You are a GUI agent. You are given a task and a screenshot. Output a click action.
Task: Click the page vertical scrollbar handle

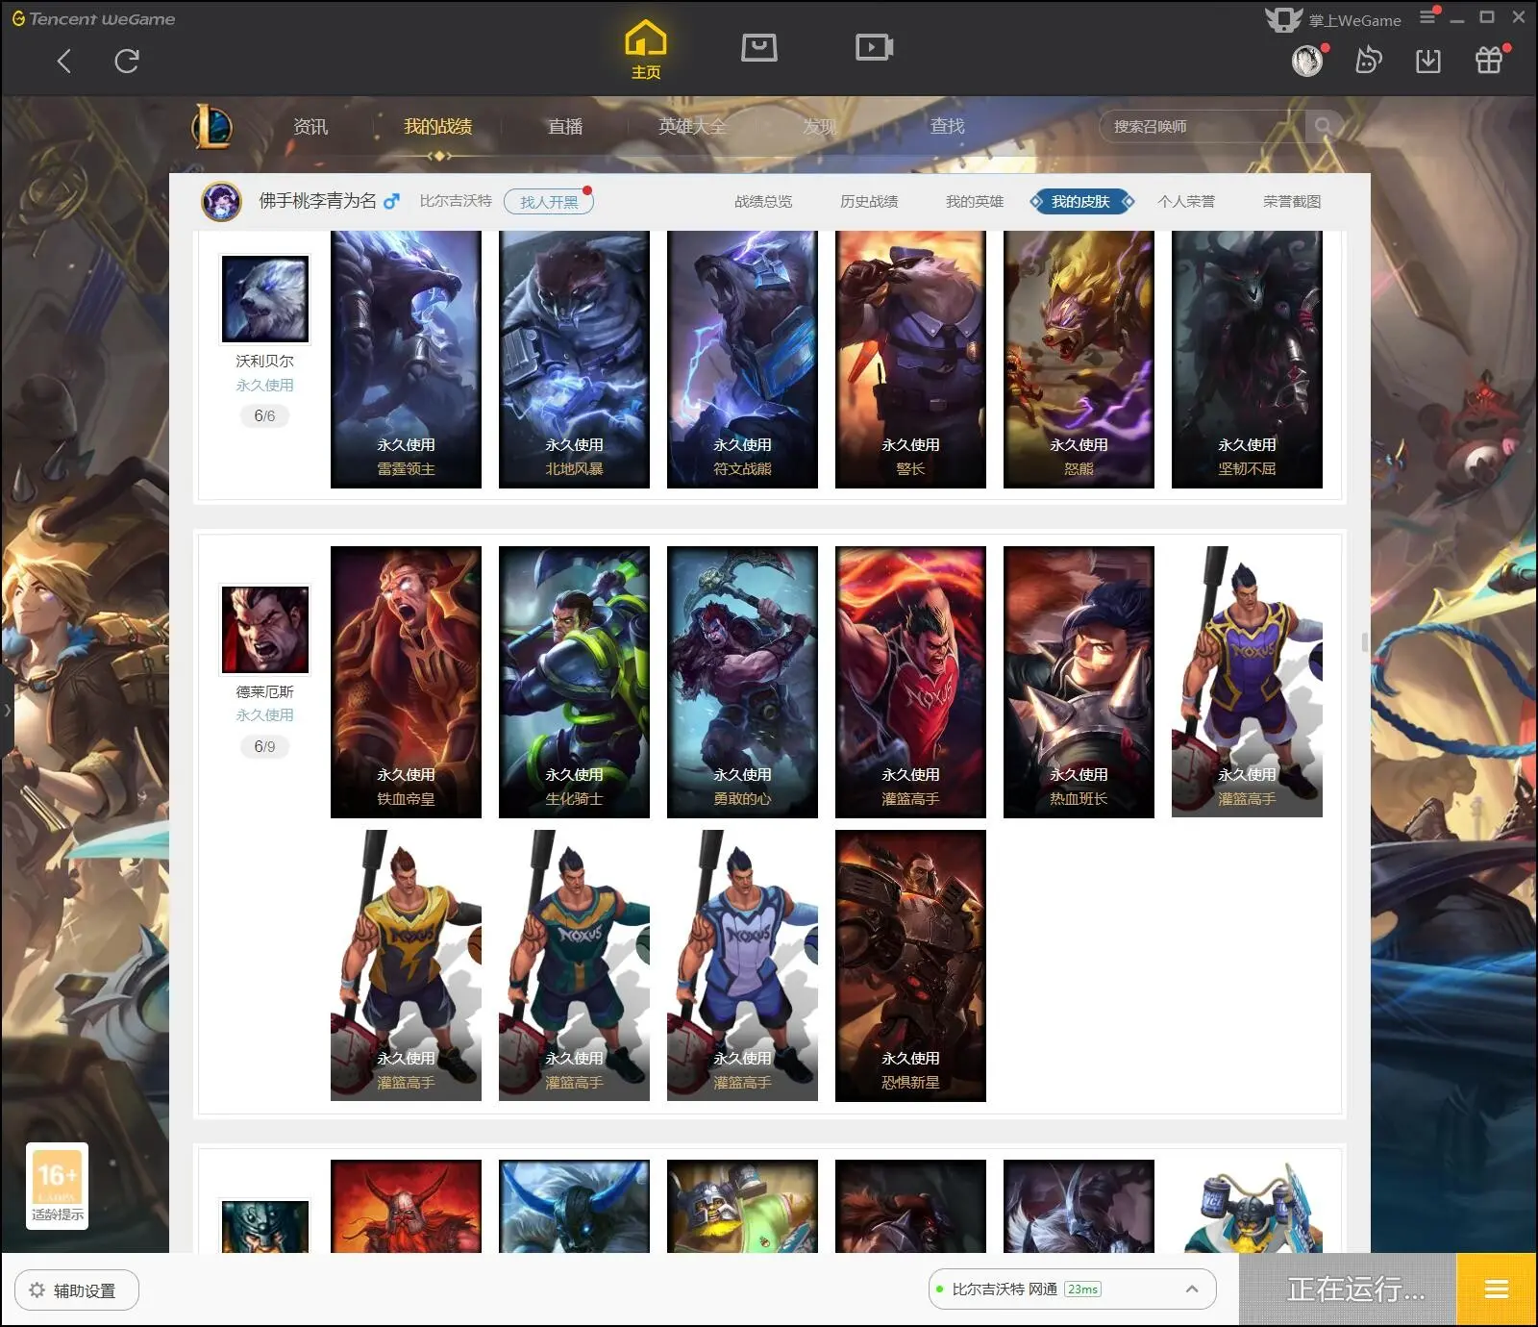click(x=1365, y=642)
